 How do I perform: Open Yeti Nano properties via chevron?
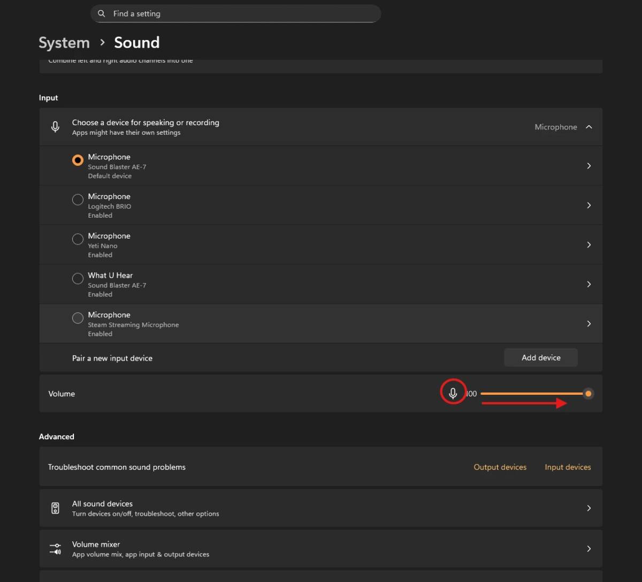(x=588, y=245)
